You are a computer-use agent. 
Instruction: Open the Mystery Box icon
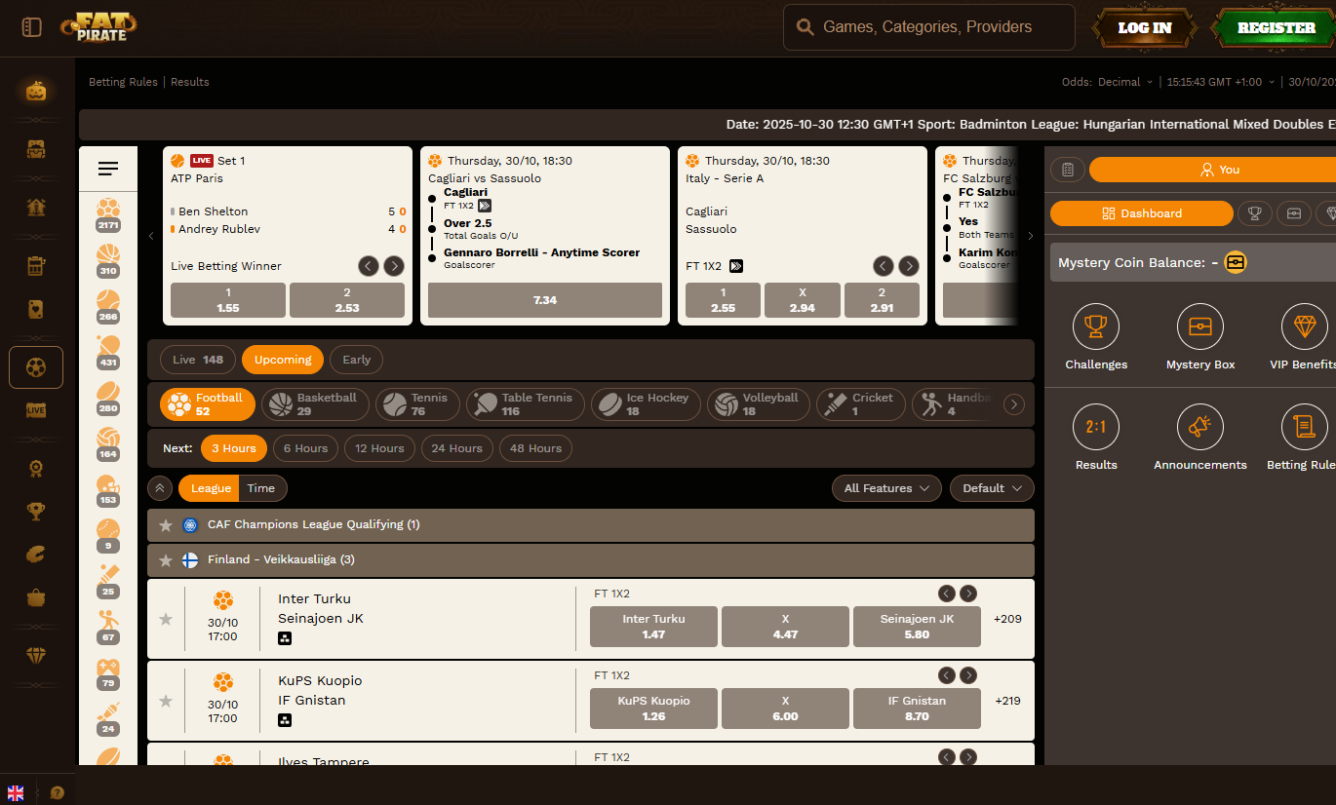[x=1199, y=326]
